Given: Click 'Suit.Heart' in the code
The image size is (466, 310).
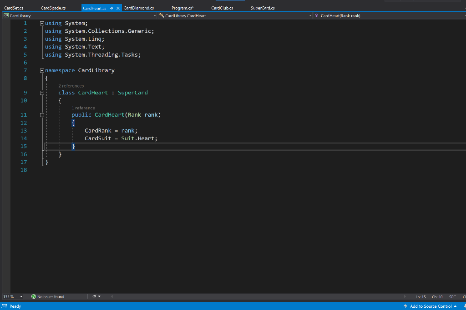Looking at the screenshot, I should pyautogui.click(x=137, y=138).
